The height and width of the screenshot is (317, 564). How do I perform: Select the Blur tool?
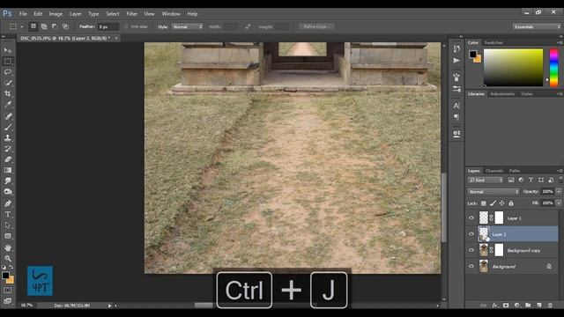click(8, 181)
